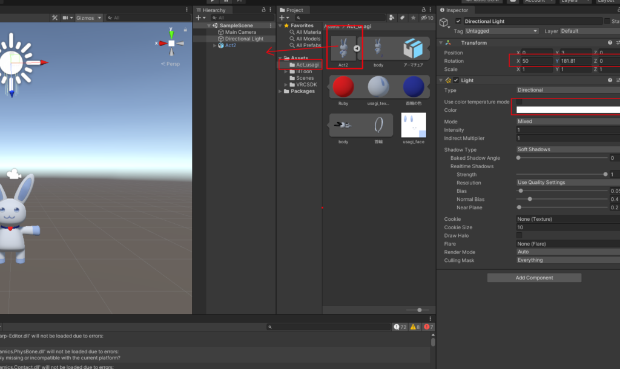
Task: Open Light Color swatch picker
Action: click(568, 110)
